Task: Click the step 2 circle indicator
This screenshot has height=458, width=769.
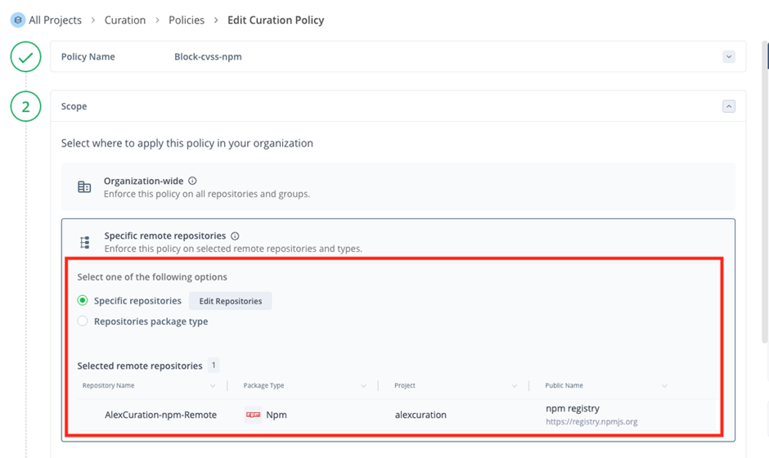Action: (26, 106)
